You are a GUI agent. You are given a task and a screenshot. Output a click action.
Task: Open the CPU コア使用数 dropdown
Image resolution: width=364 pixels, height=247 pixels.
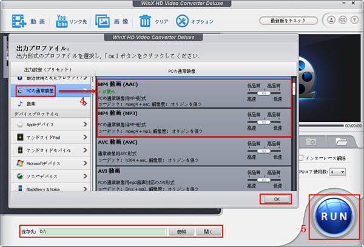[338, 172]
